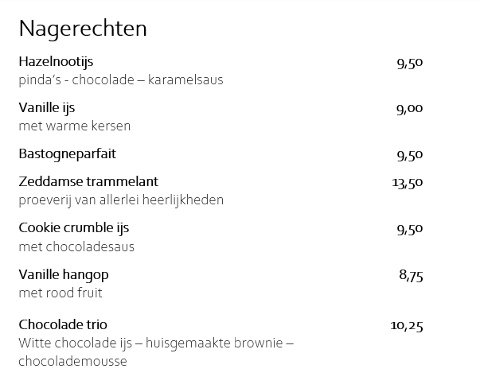Select the Hazelnootijs dessert name
The height and width of the screenshot is (388, 480).
click(x=61, y=61)
